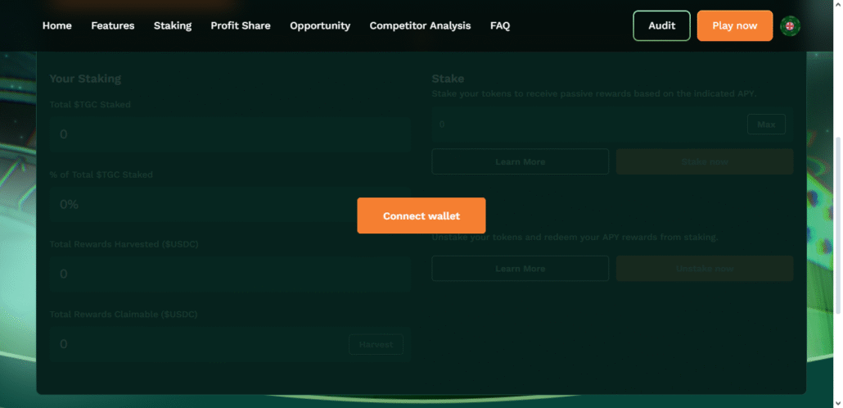View the Competitor Analysis page

click(x=420, y=25)
